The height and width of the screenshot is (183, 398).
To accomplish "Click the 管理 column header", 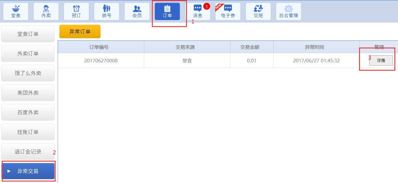I will (x=379, y=47).
